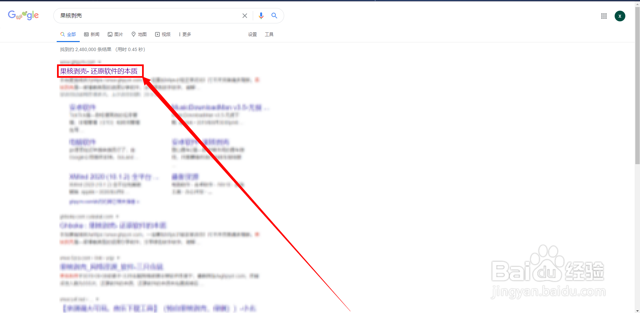
Task: Enable the 图片 results filter
Action: tap(115, 34)
